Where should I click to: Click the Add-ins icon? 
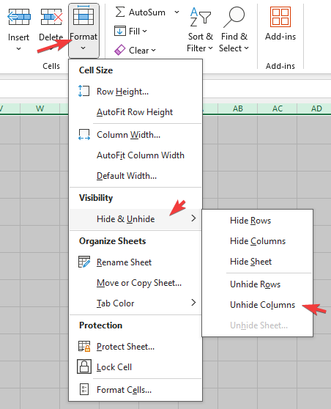[x=280, y=17]
